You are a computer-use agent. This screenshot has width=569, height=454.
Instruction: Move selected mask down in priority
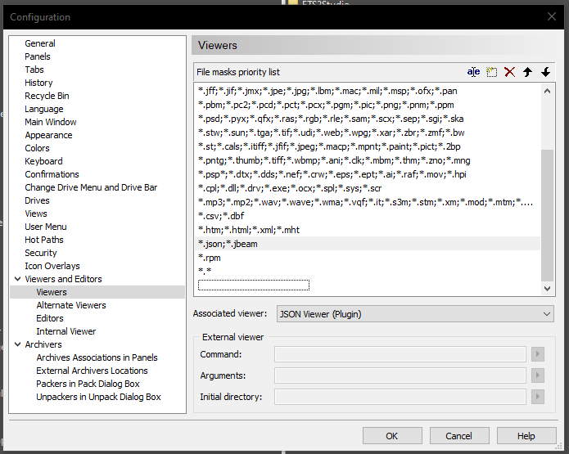pyautogui.click(x=545, y=72)
